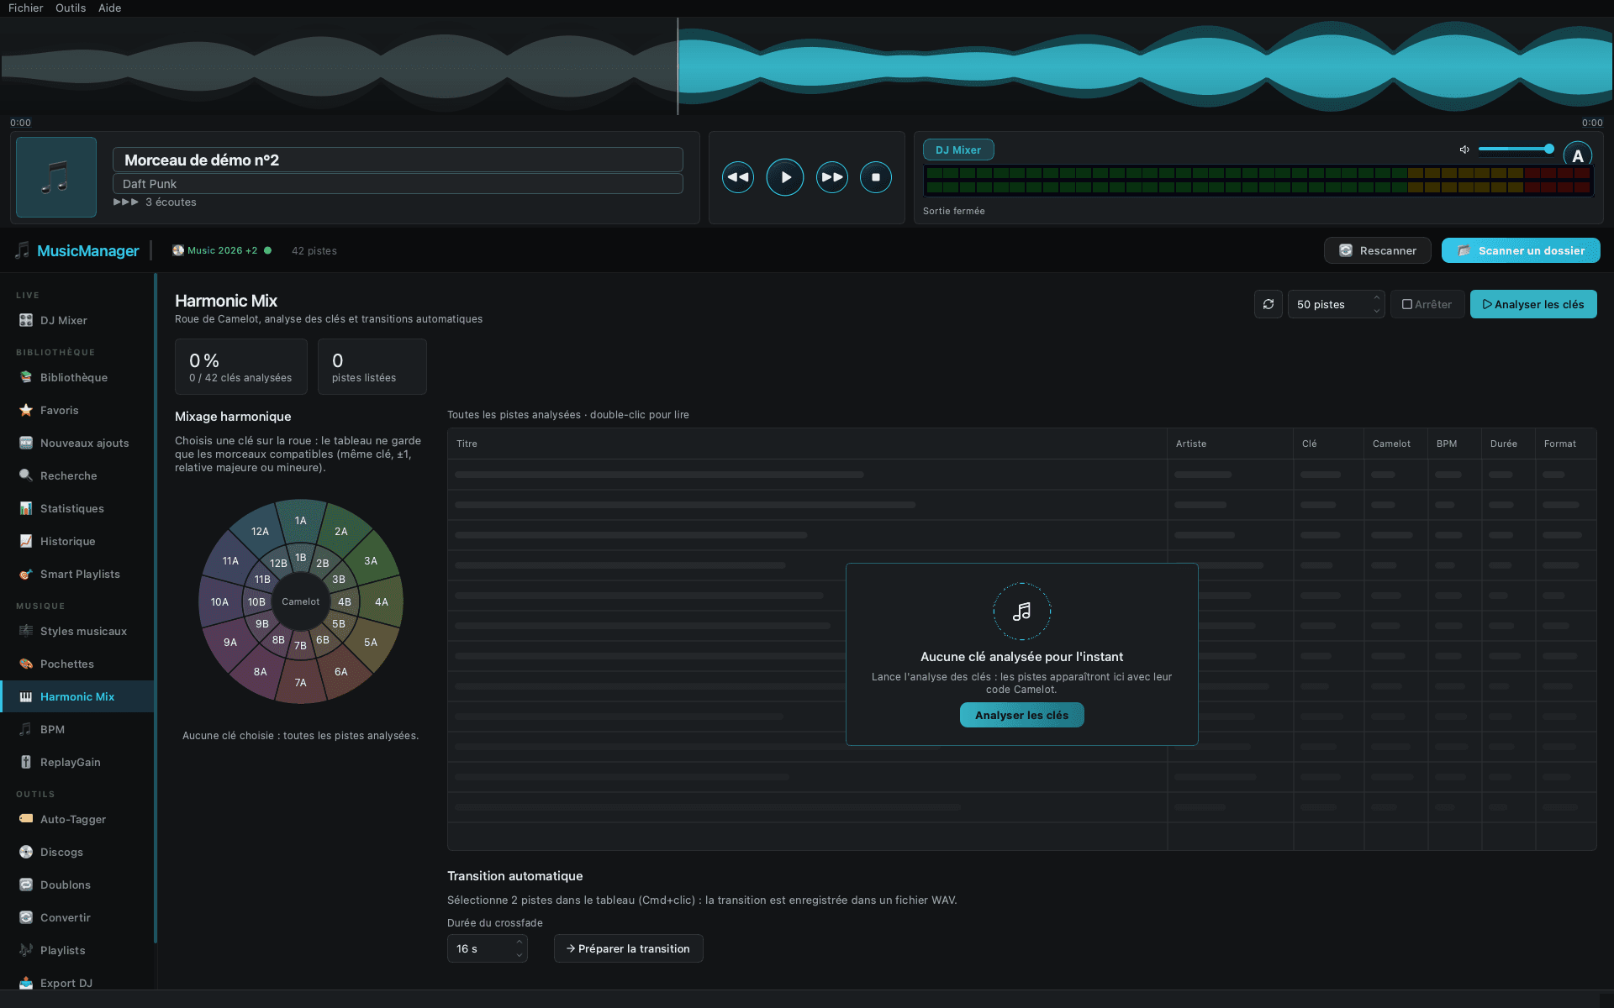Open the Auto-Tagger tool
Image resolution: width=1614 pixels, height=1008 pixels.
pyautogui.click(x=77, y=819)
